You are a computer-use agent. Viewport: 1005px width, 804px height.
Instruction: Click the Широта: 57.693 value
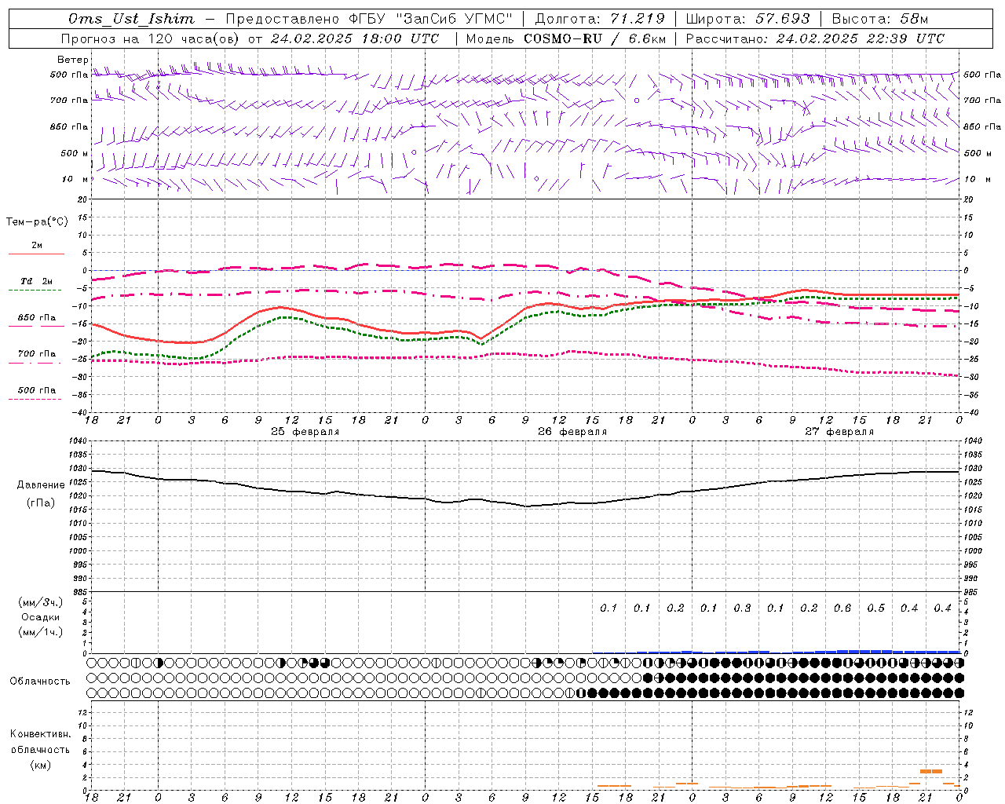(x=747, y=19)
